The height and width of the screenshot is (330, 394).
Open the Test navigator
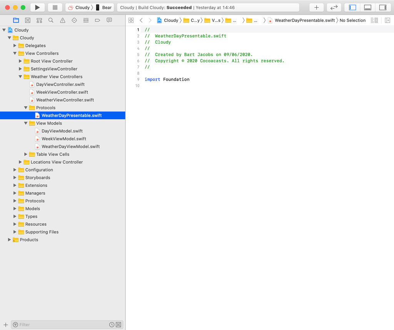[74, 20]
